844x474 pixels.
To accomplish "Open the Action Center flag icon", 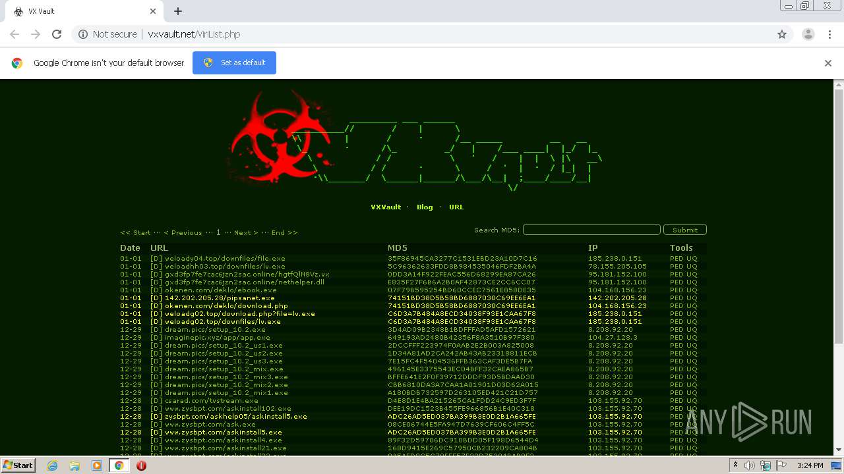I will (x=781, y=465).
